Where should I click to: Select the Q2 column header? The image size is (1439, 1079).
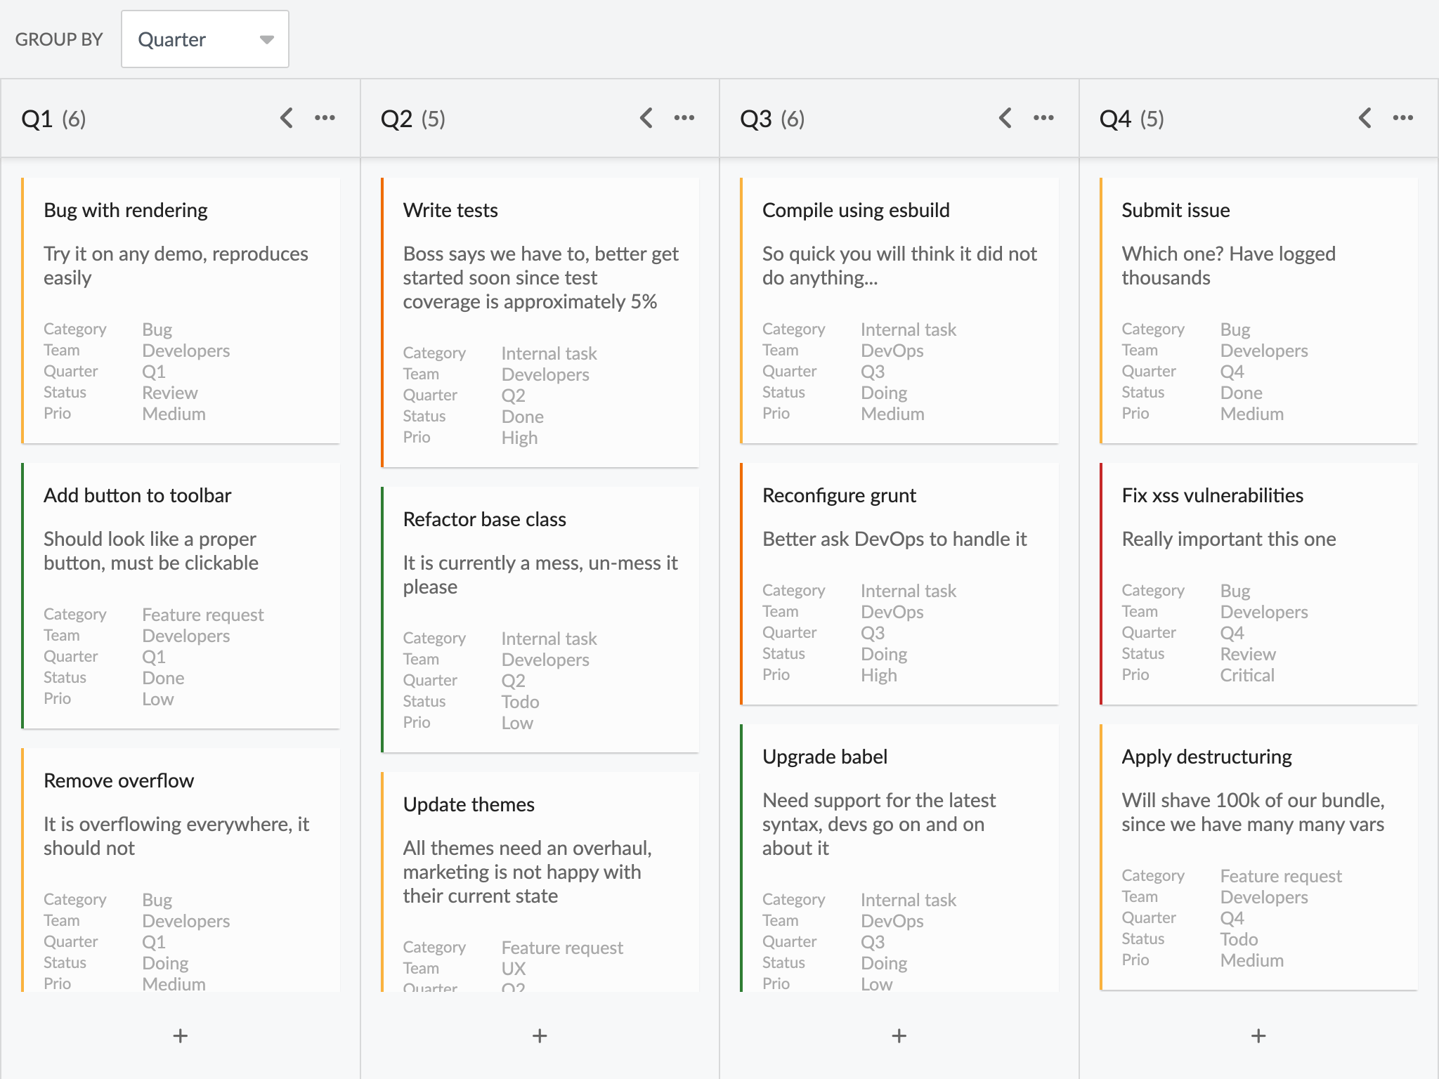pos(412,119)
